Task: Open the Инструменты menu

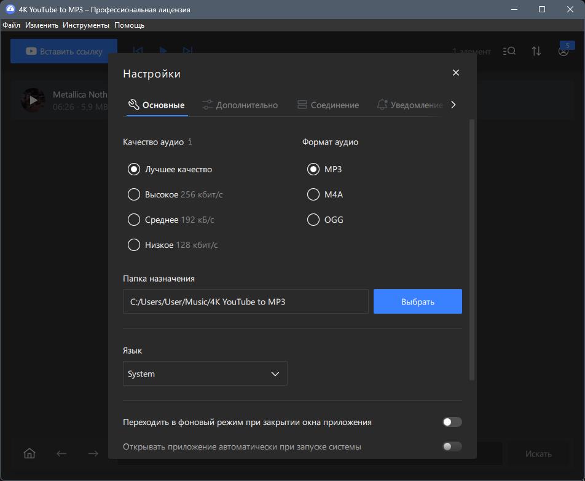Action: tap(86, 25)
